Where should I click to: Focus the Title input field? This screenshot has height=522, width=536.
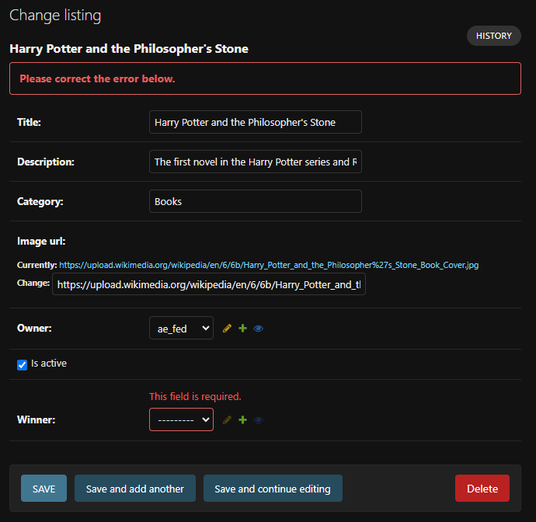tap(256, 122)
